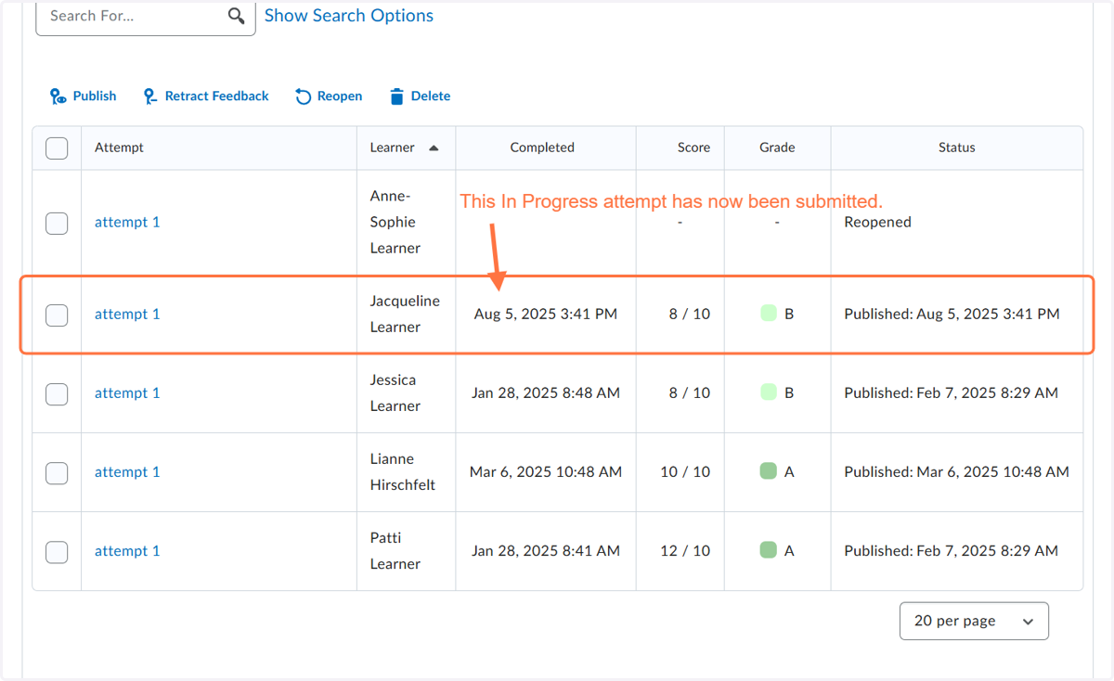The height and width of the screenshot is (681, 1114).
Task: Click Jacqueline Learner's '8 / 10' score
Action: pos(690,315)
